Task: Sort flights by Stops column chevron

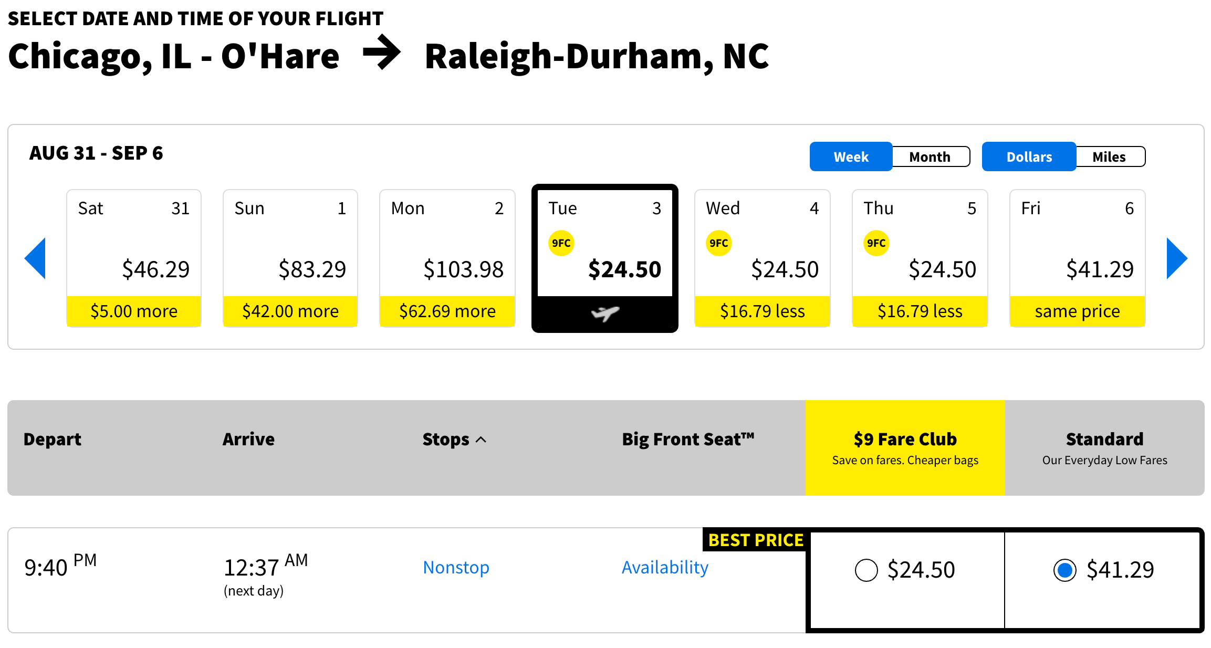Action: pyautogui.click(x=481, y=440)
